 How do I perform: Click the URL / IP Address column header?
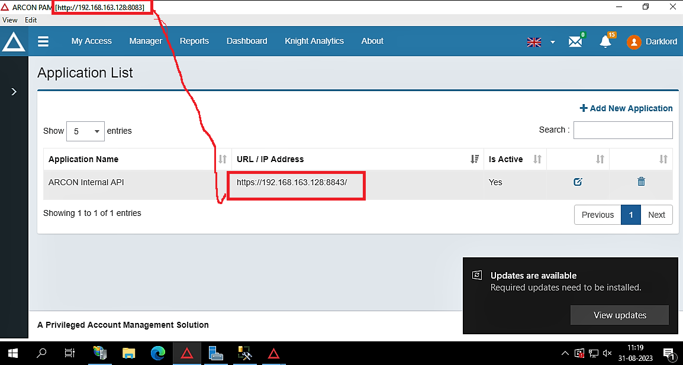pos(357,159)
